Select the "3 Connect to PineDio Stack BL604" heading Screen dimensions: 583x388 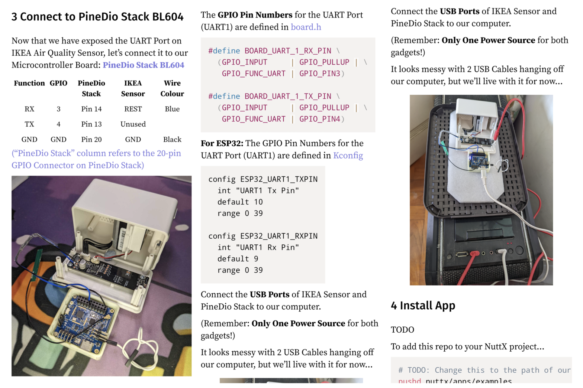(97, 17)
